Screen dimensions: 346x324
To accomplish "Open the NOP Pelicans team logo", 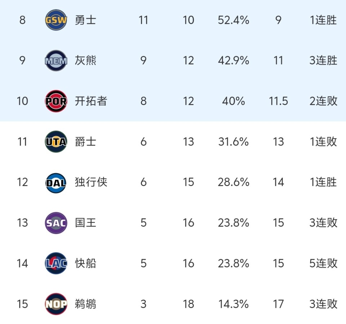I will (x=56, y=304).
